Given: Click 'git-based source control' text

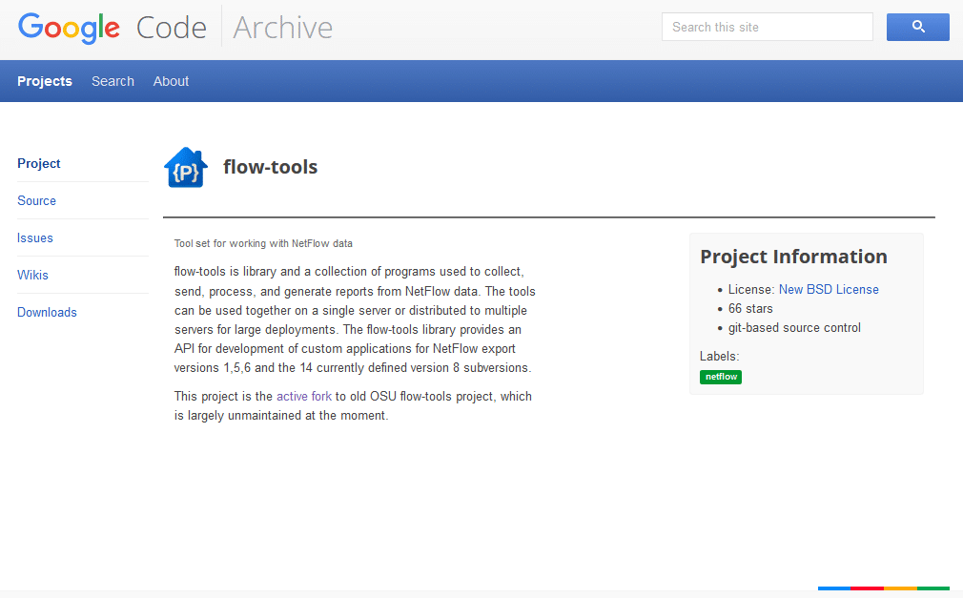Looking at the screenshot, I should [794, 327].
